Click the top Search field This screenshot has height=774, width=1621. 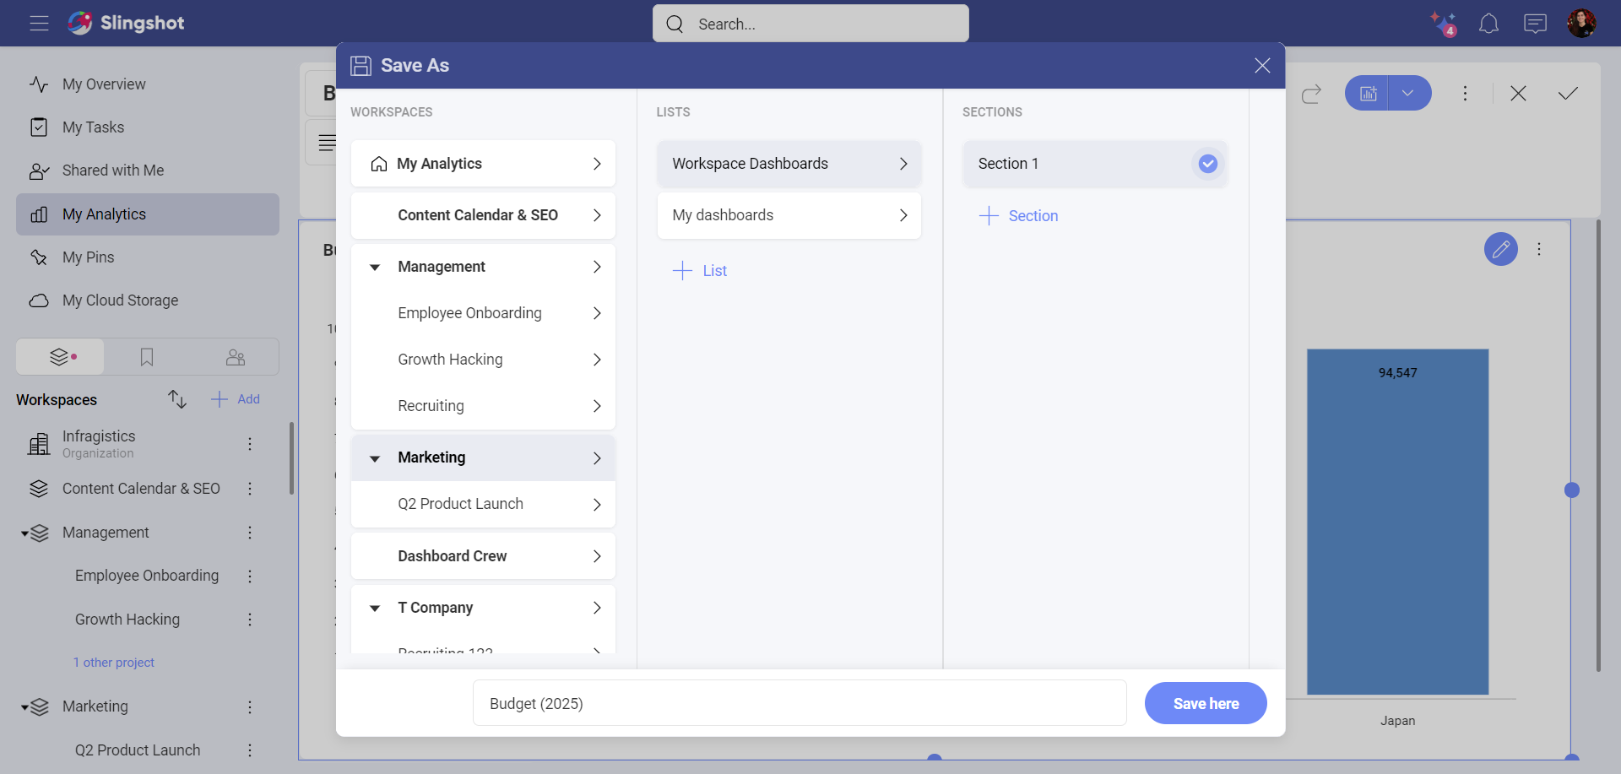point(810,24)
